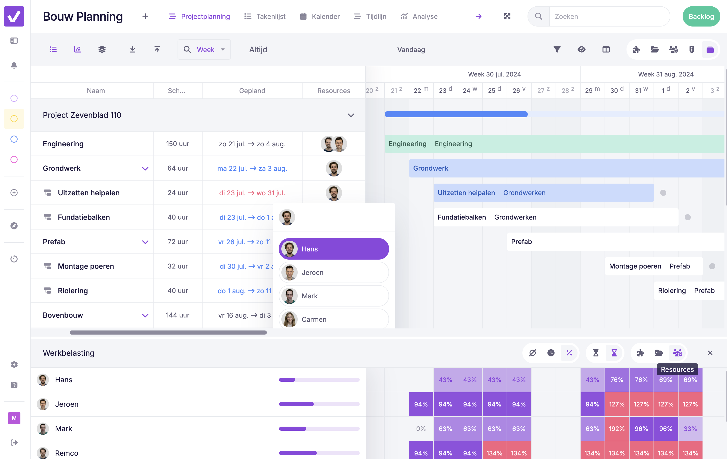727x459 pixels.
Task: Open Engineering resources avatar cell
Action: [334, 144]
